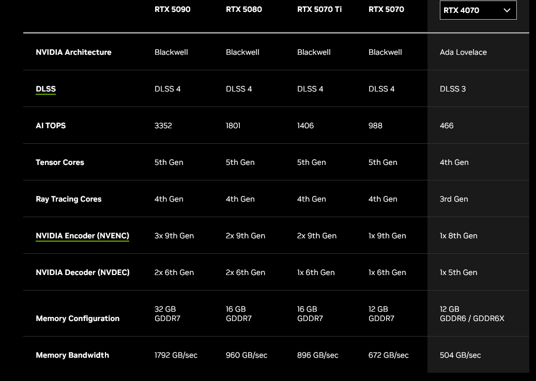The height and width of the screenshot is (381, 536).
Task: Click the Tensor Cores row label
Action: click(x=59, y=162)
